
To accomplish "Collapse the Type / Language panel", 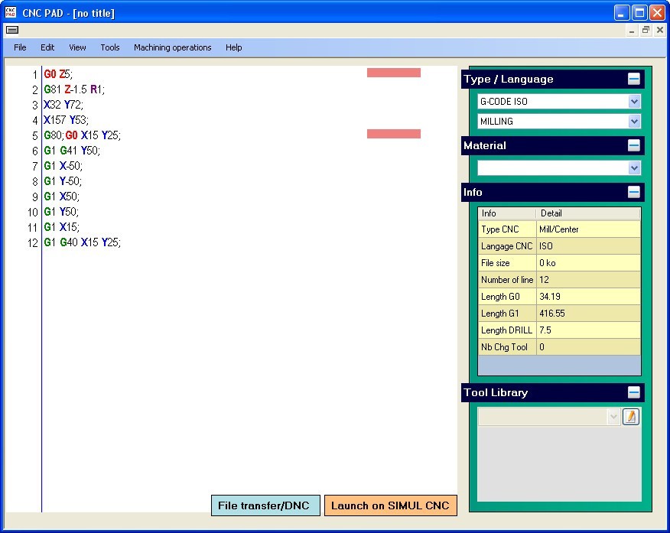I will (634, 79).
